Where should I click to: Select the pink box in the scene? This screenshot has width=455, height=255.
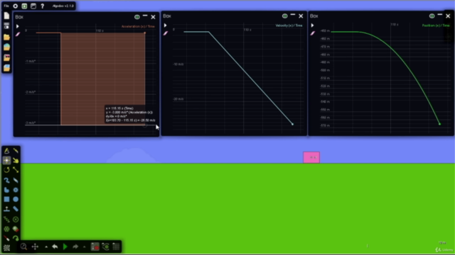[311, 157]
